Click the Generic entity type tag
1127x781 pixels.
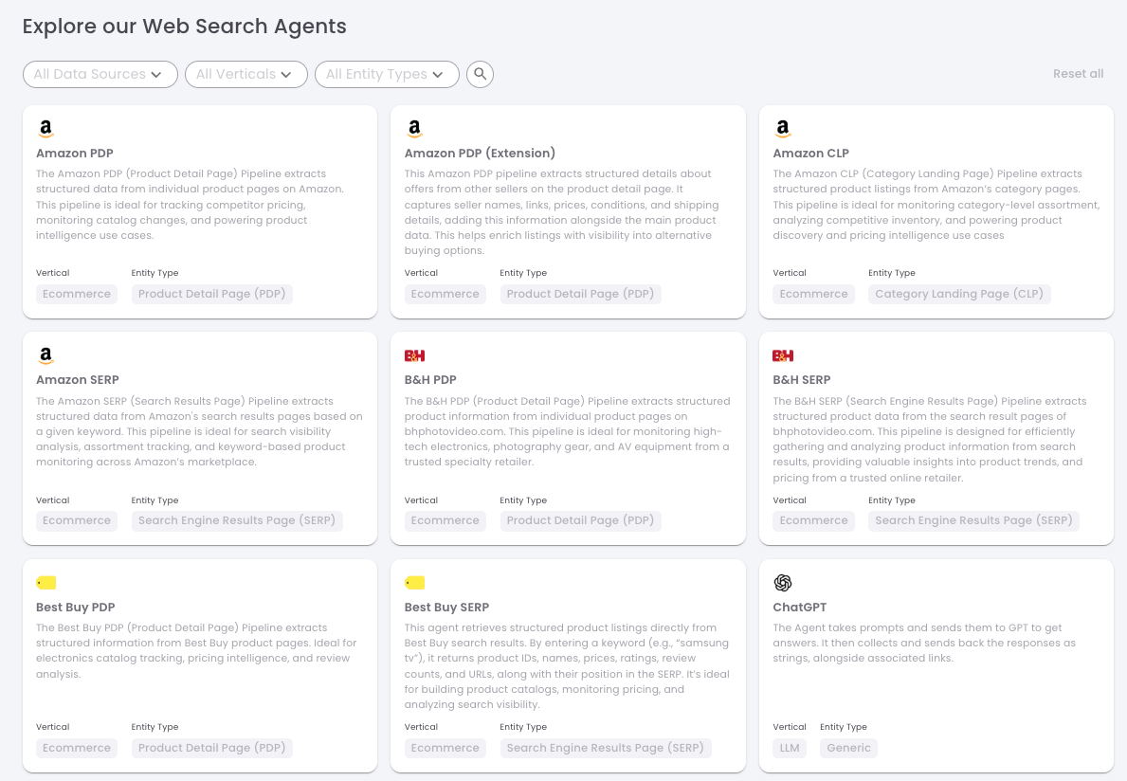(849, 748)
